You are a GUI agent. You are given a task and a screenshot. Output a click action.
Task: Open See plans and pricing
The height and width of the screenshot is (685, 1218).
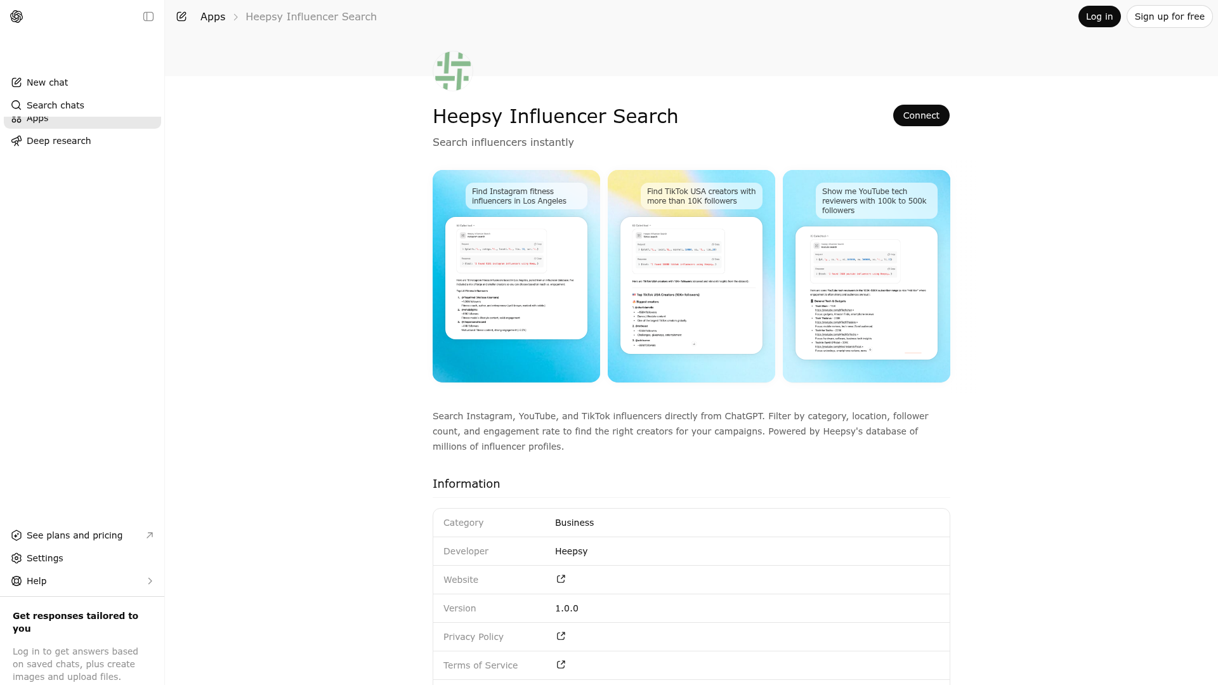pos(82,535)
